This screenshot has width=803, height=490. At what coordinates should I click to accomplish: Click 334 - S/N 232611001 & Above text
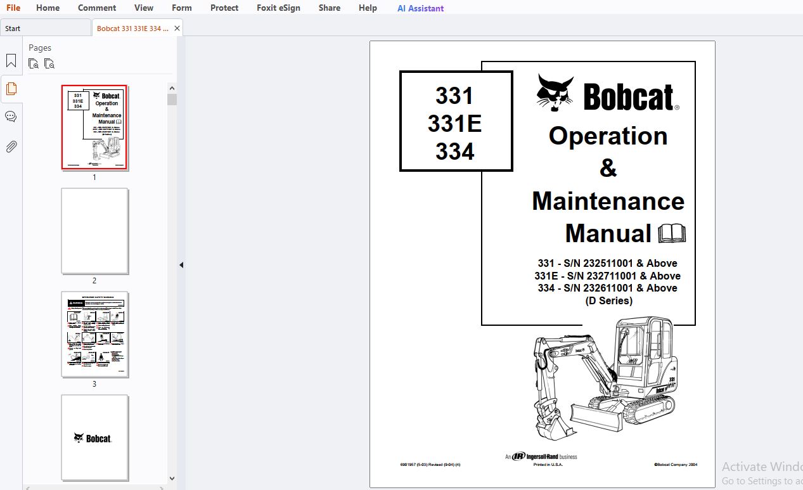[x=607, y=288]
